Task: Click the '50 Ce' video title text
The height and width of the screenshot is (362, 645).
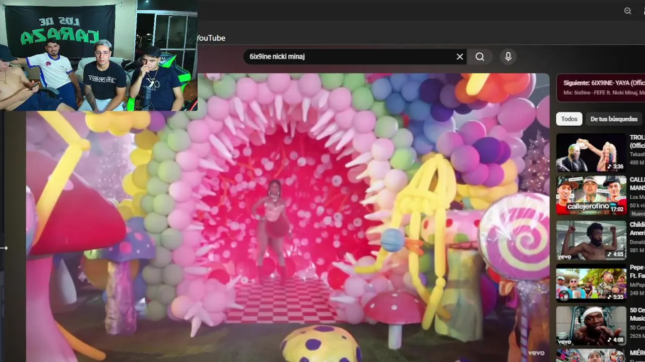Action: (x=637, y=314)
